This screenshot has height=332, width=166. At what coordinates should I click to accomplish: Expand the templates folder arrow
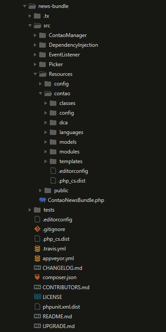coord(46,161)
